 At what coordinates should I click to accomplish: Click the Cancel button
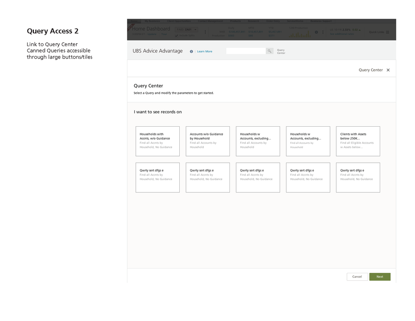357,277
